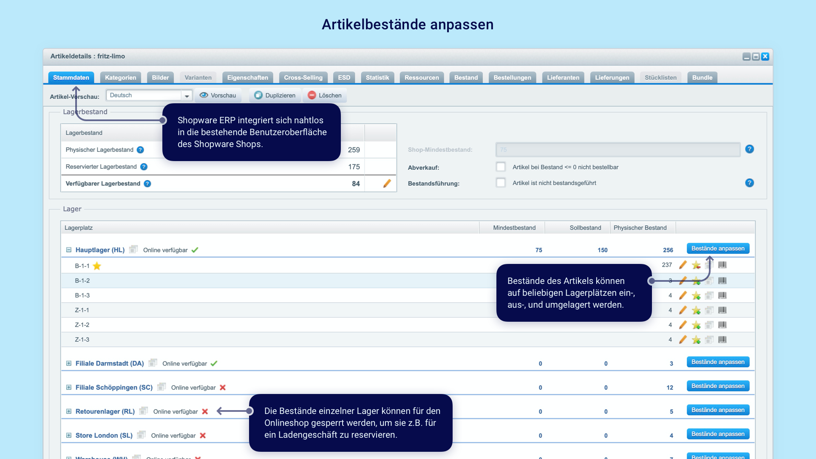The width and height of the screenshot is (816, 459).
Task: Open help for Verfügbarer Lagerbestand
Action: pos(147,184)
